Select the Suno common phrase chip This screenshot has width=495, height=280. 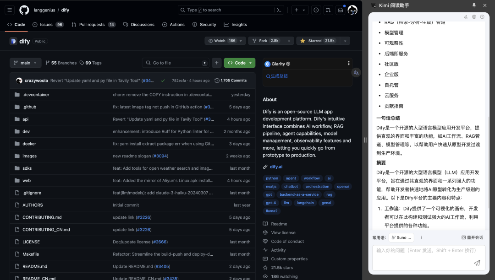pyautogui.click(x=401, y=237)
